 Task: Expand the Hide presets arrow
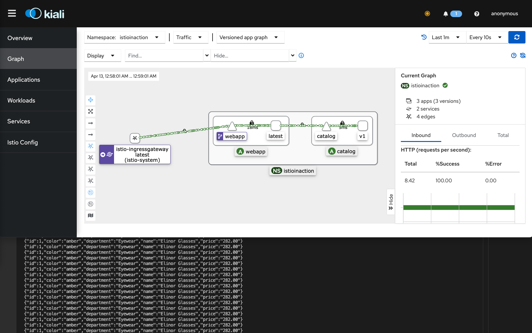coord(293,56)
